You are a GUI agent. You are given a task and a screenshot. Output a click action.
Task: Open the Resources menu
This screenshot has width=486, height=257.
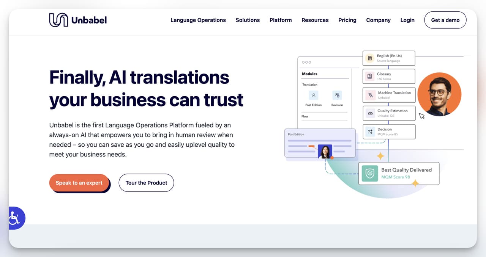point(315,20)
